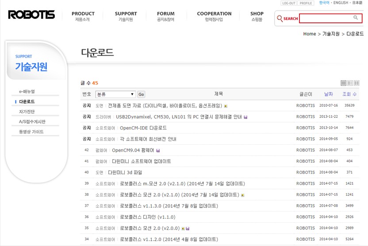Click the magnifier icon inside the search box
The height and width of the screenshot is (246, 368).
point(356,18)
